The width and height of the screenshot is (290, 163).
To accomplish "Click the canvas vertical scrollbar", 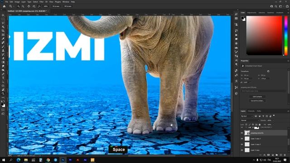I will pos(232,97).
